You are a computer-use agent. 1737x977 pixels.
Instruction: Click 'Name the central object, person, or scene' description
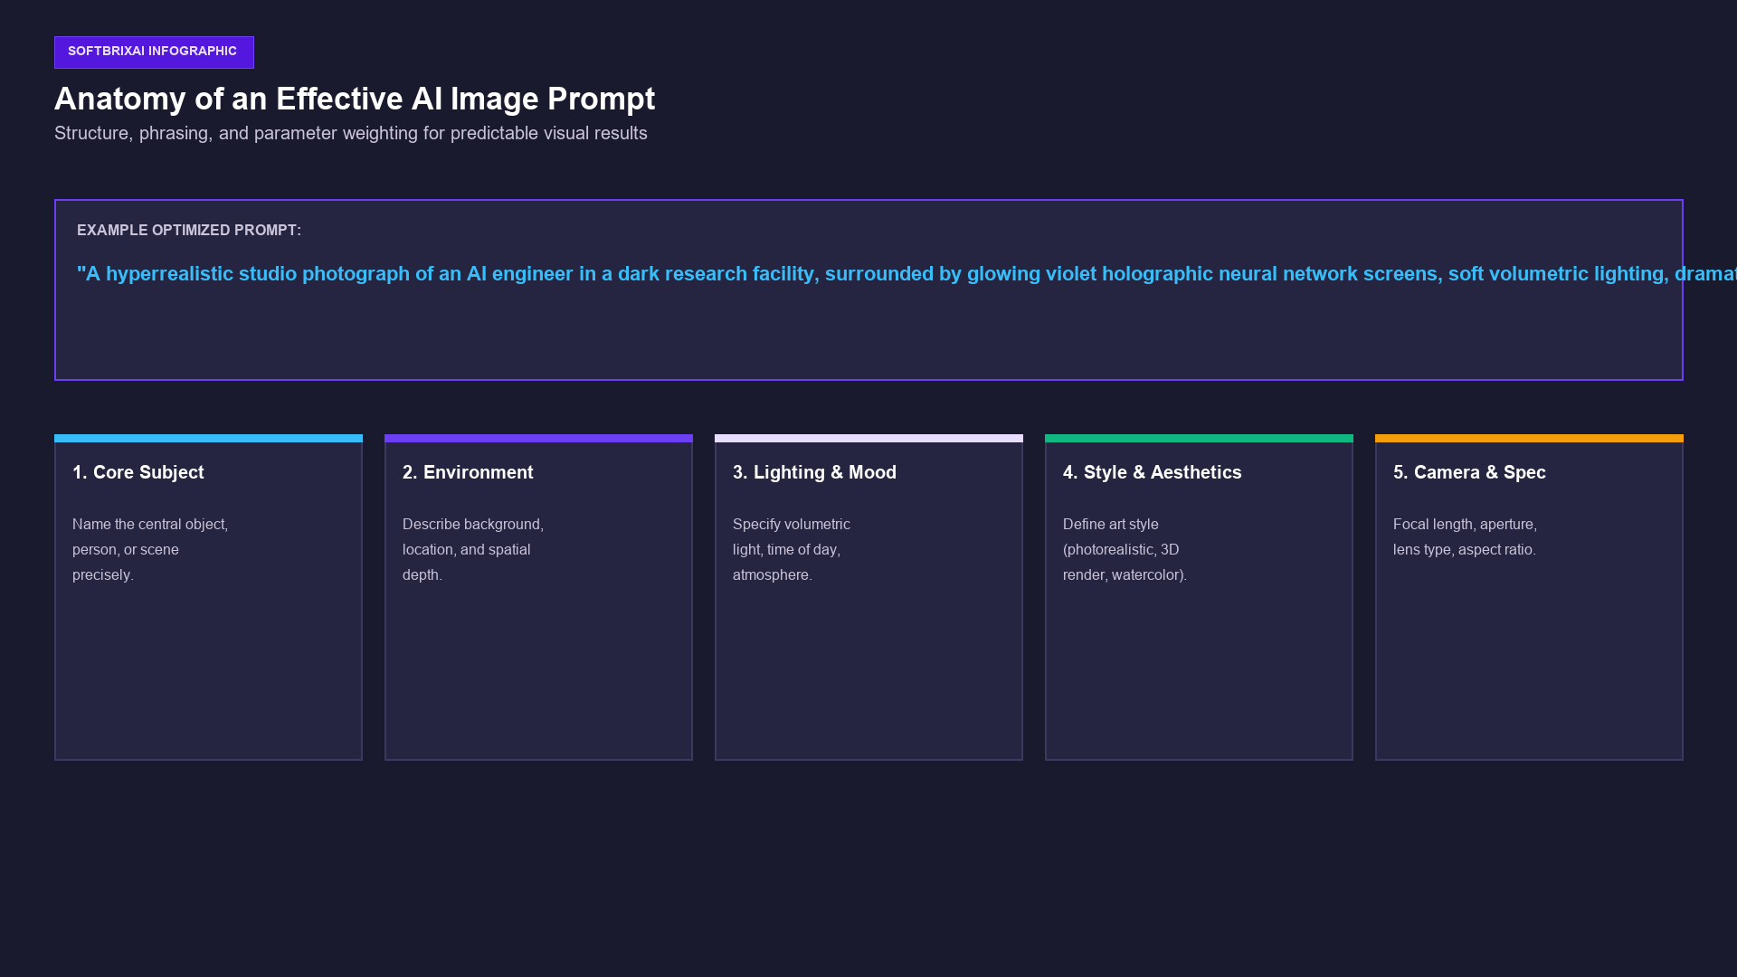[150, 549]
